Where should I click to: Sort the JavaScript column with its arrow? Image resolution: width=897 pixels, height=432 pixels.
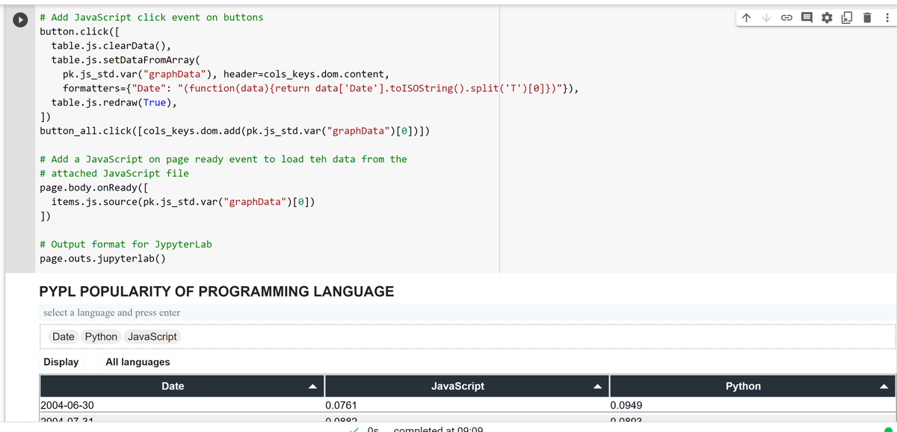598,386
